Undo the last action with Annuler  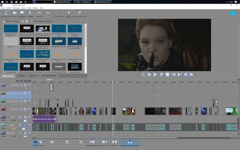pos(39,14)
